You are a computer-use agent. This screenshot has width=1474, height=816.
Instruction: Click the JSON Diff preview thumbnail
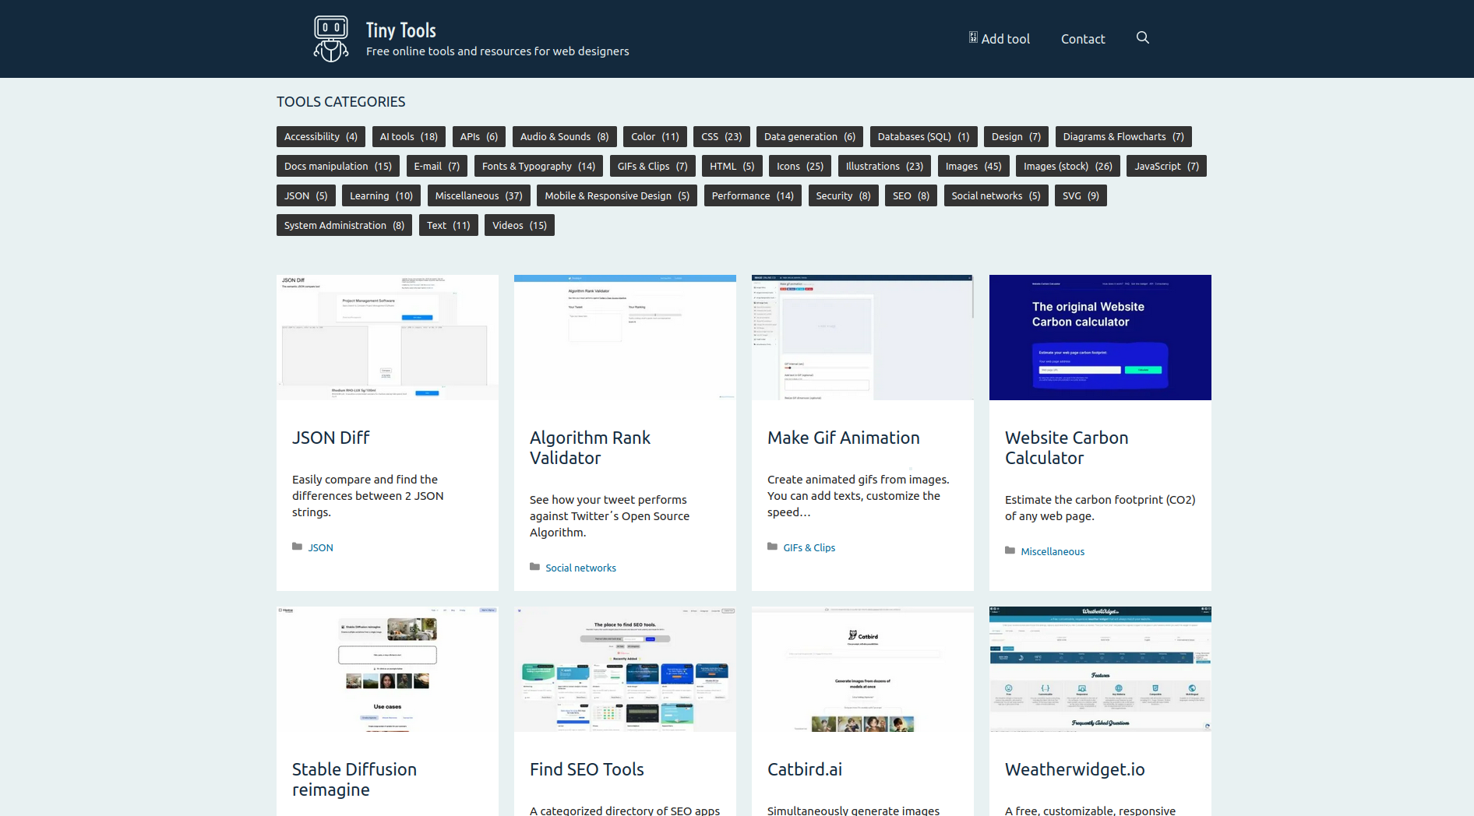387,337
